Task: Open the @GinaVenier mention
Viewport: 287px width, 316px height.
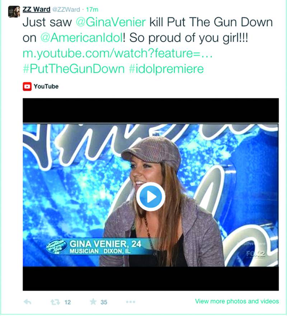Action: 110,22
